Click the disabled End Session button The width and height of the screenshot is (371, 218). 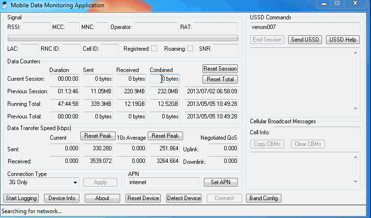point(267,40)
